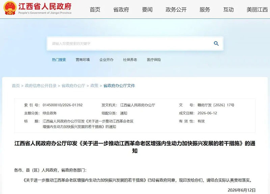
Task: Open the 互动 navigation item
Action: pyautogui.click(x=228, y=9)
